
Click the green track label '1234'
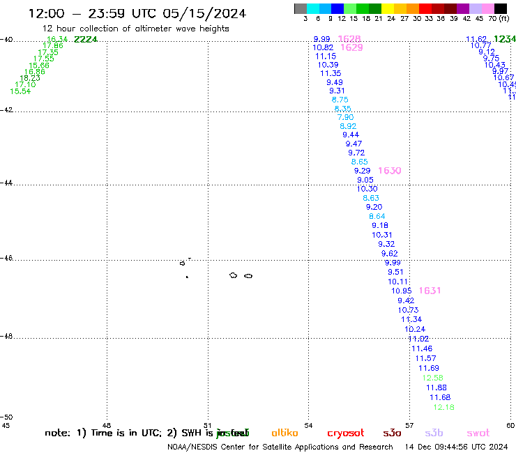click(505, 39)
